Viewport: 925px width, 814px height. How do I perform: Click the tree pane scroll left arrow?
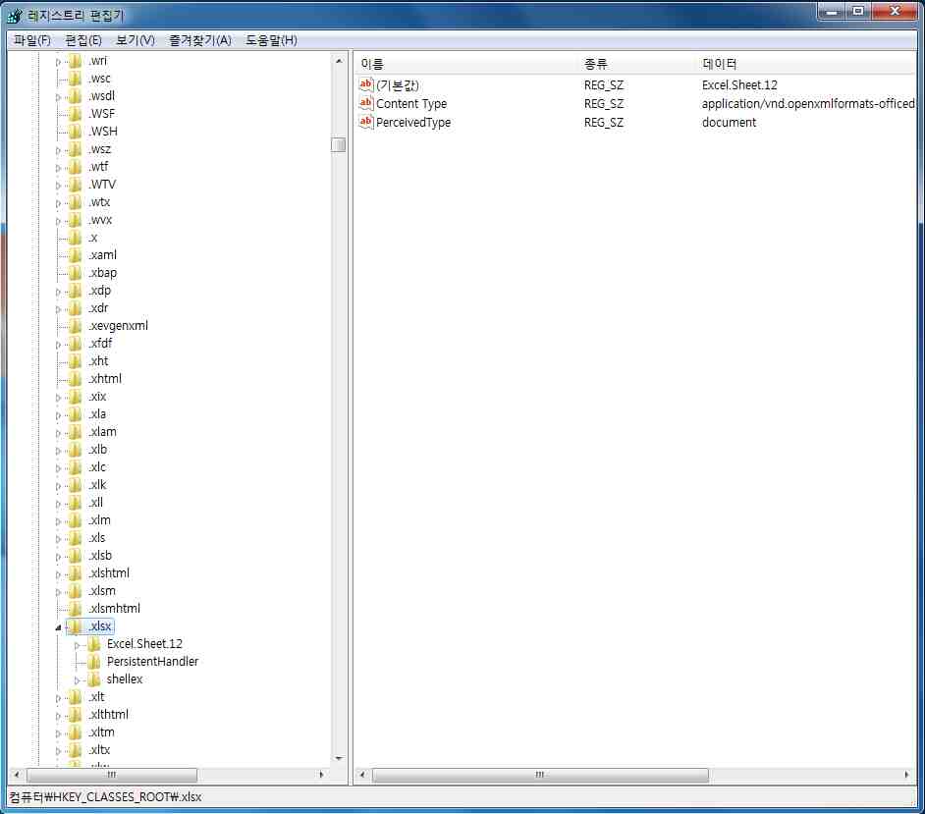pos(17,775)
